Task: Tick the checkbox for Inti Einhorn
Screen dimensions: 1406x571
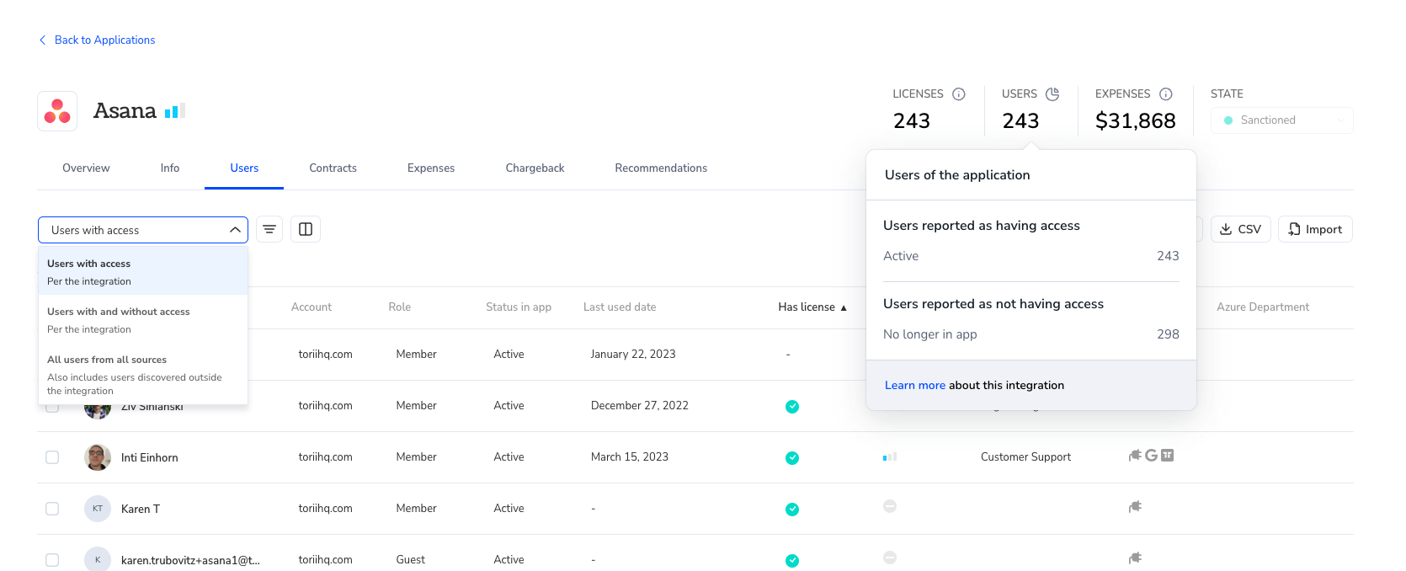Action: (x=52, y=457)
